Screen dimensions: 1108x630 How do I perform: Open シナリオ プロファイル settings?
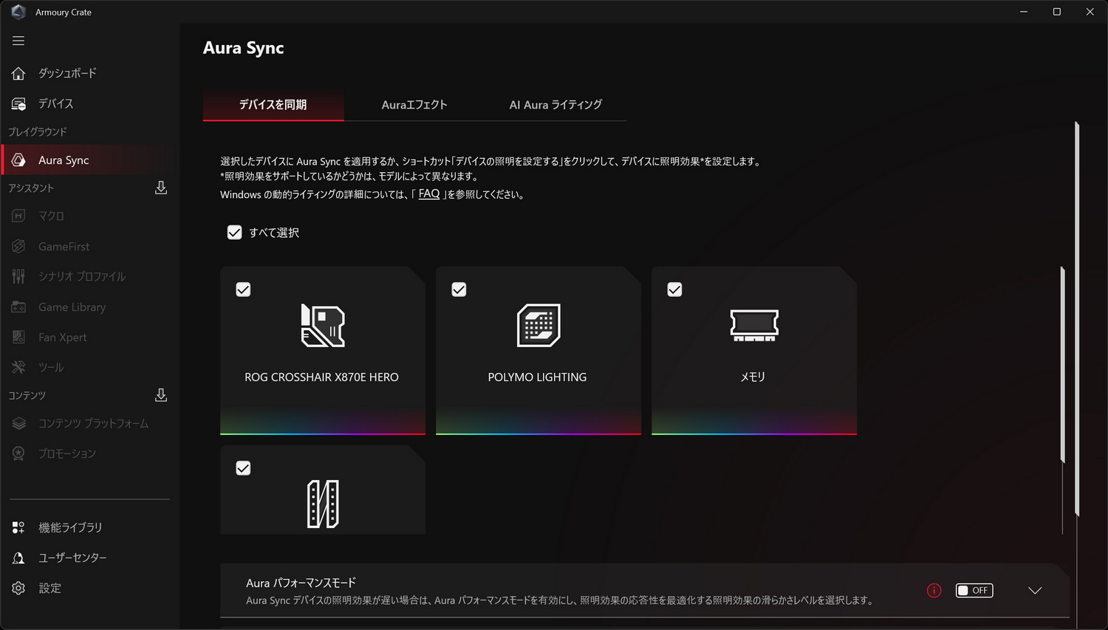point(83,276)
